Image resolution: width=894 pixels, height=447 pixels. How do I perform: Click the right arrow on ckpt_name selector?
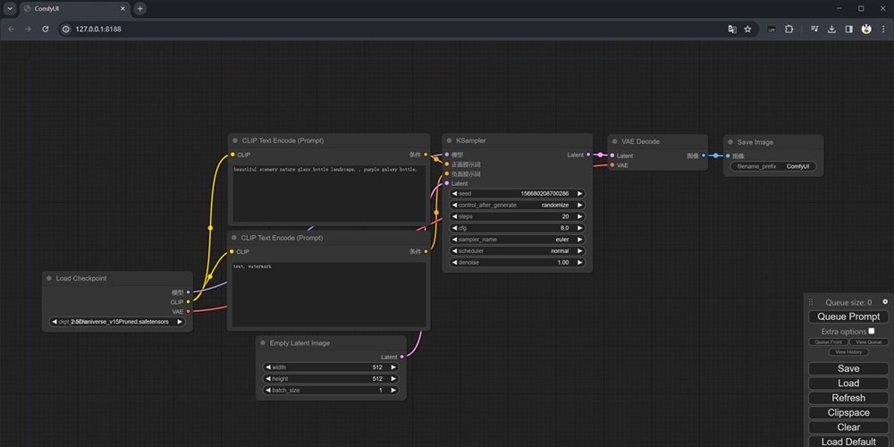[180, 322]
